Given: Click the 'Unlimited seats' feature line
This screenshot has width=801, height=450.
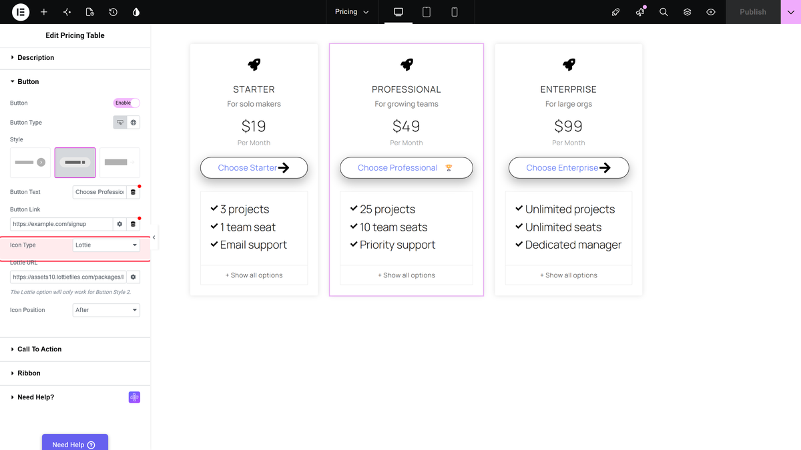Looking at the screenshot, I should point(558,227).
